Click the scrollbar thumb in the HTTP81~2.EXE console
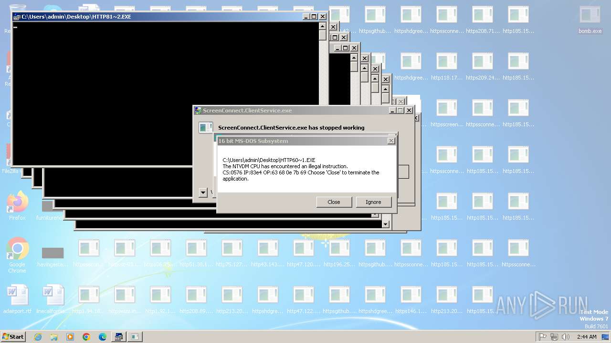This screenshot has width=611, height=343. coord(323,35)
